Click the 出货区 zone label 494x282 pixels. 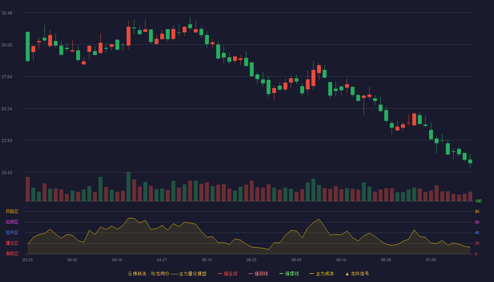(x=12, y=222)
